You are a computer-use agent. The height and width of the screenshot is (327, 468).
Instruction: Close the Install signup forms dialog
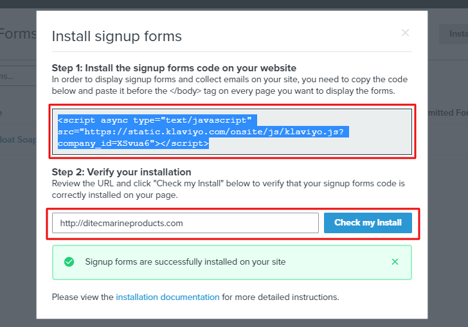pyautogui.click(x=405, y=33)
